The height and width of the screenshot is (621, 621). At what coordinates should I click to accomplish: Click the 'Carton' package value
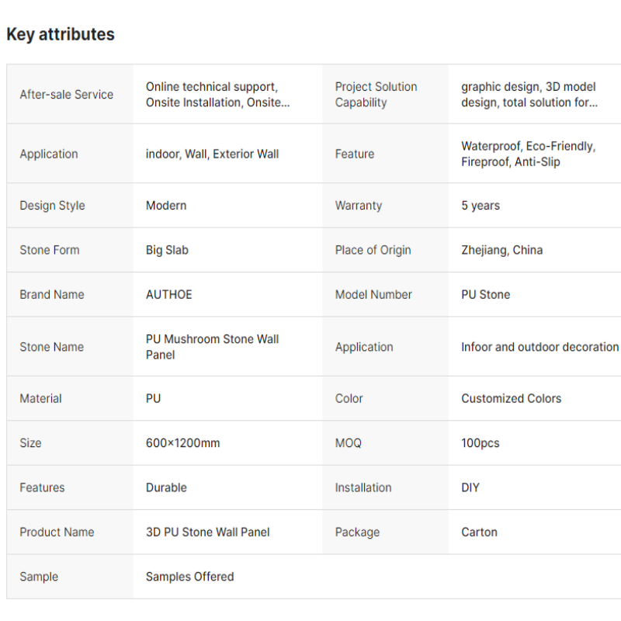click(479, 533)
